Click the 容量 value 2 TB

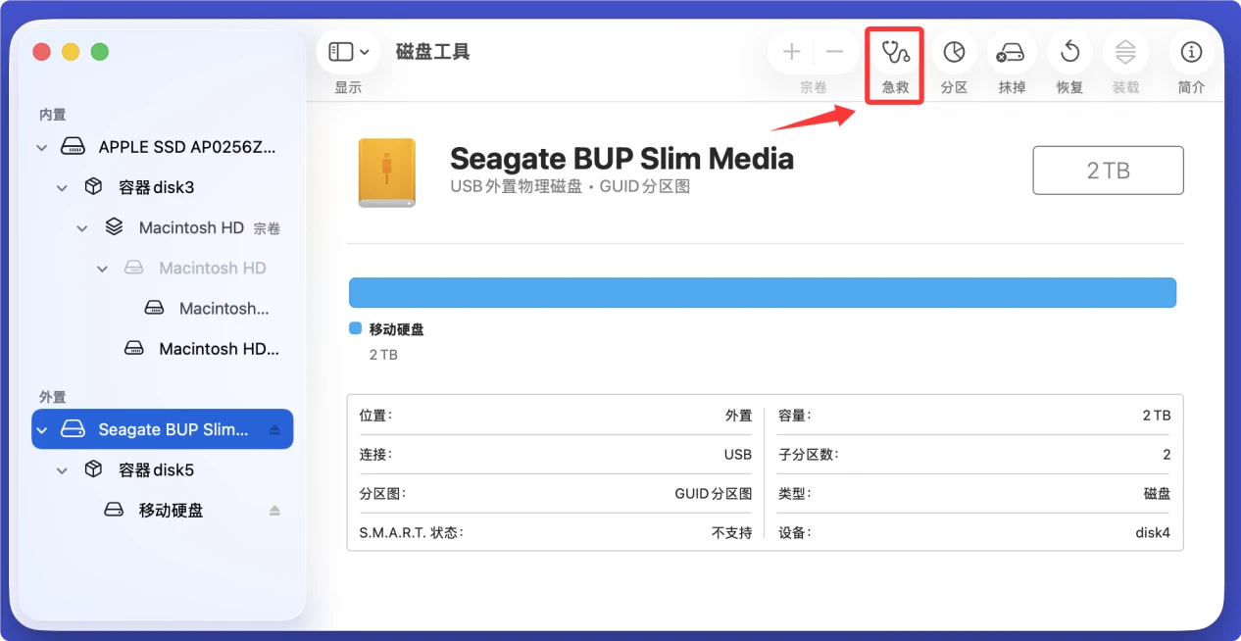(1157, 416)
